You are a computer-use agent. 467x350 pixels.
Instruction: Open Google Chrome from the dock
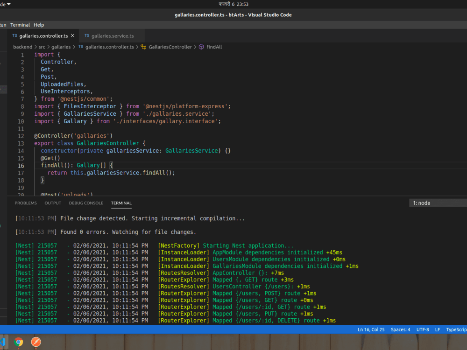[x=19, y=342]
